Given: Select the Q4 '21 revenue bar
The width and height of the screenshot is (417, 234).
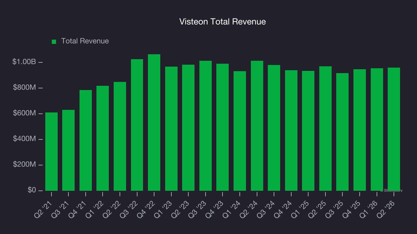Looking at the screenshot, I should [x=86, y=140].
